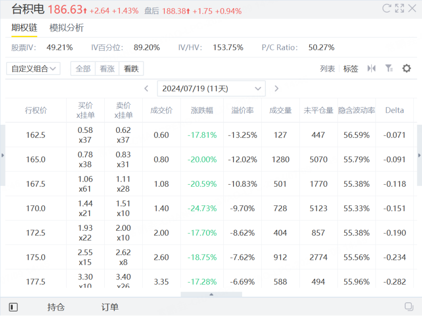Click the pop-out window icon at bottom right
This screenshot has width=422, height=316.
click(x=409, y=306)
